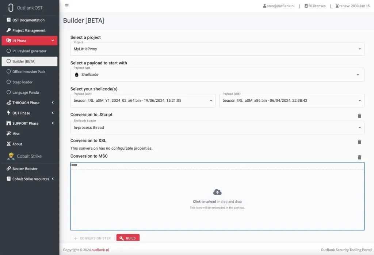Click the cloud upload icon
The image size is (374, 255).
click(x=217, y=192)
